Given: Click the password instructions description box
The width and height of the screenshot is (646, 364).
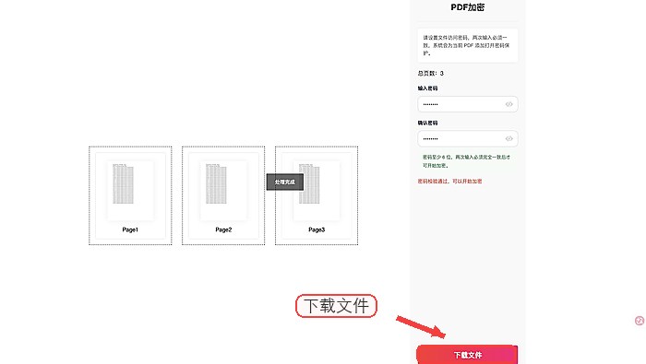Looking at the screenshot, I should click(x=468, y=45).
